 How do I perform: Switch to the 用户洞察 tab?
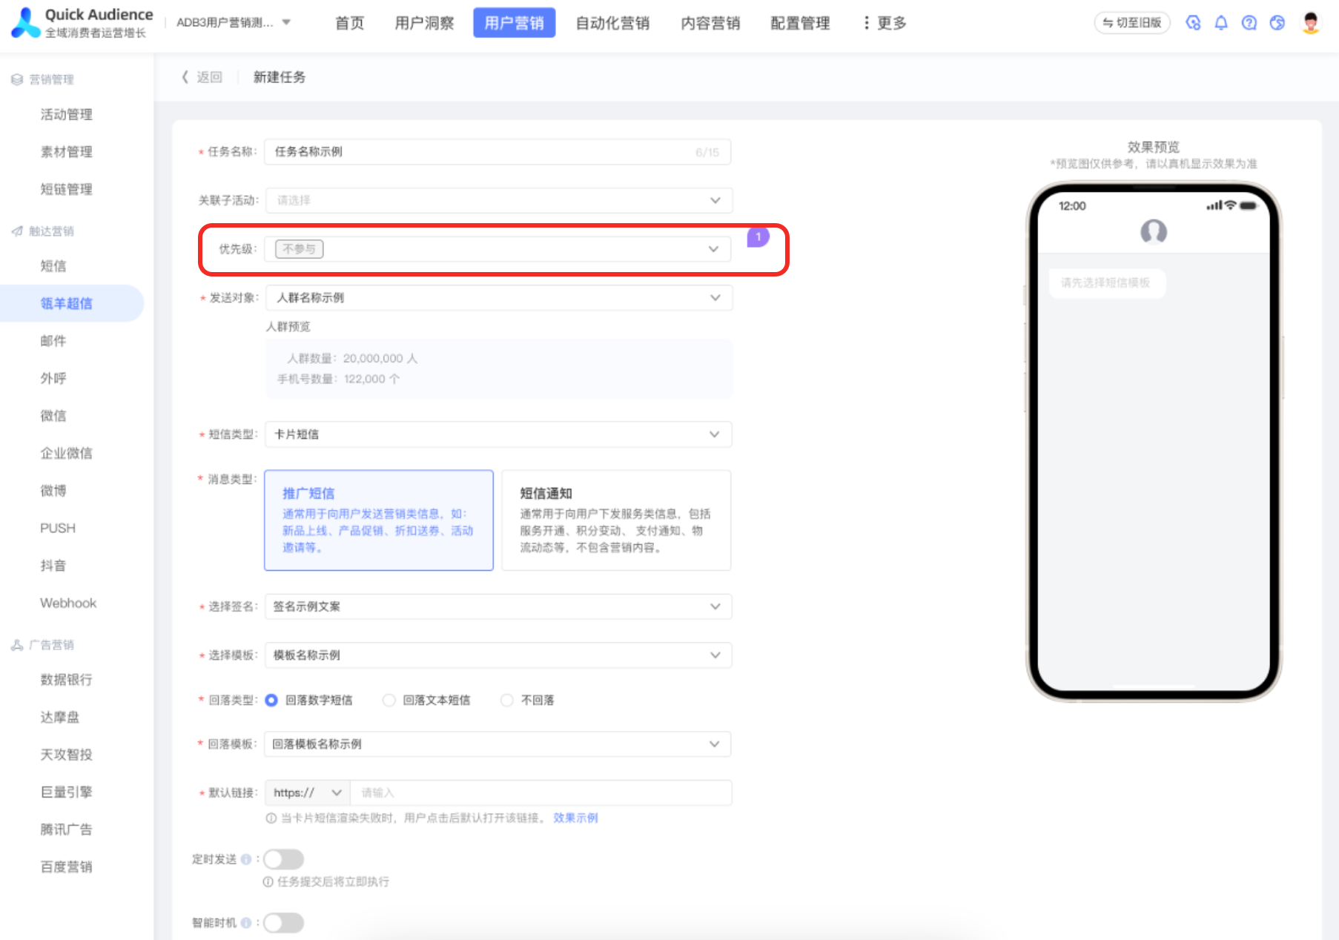[x=424, y=23]
